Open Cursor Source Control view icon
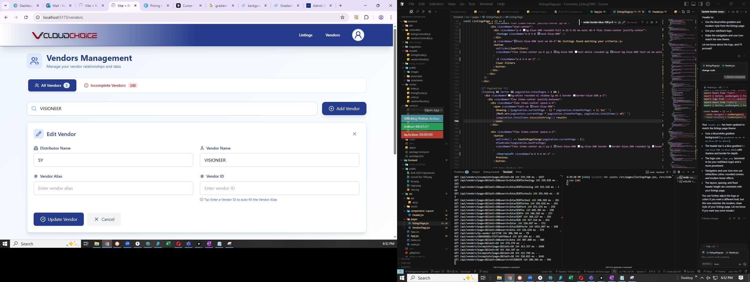750x282 pixels. (x=424, y=12)
